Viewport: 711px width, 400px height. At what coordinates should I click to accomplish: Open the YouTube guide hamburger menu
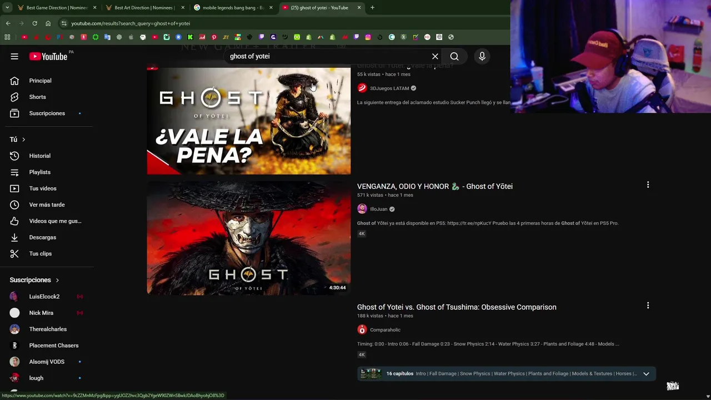coord(14,56)
